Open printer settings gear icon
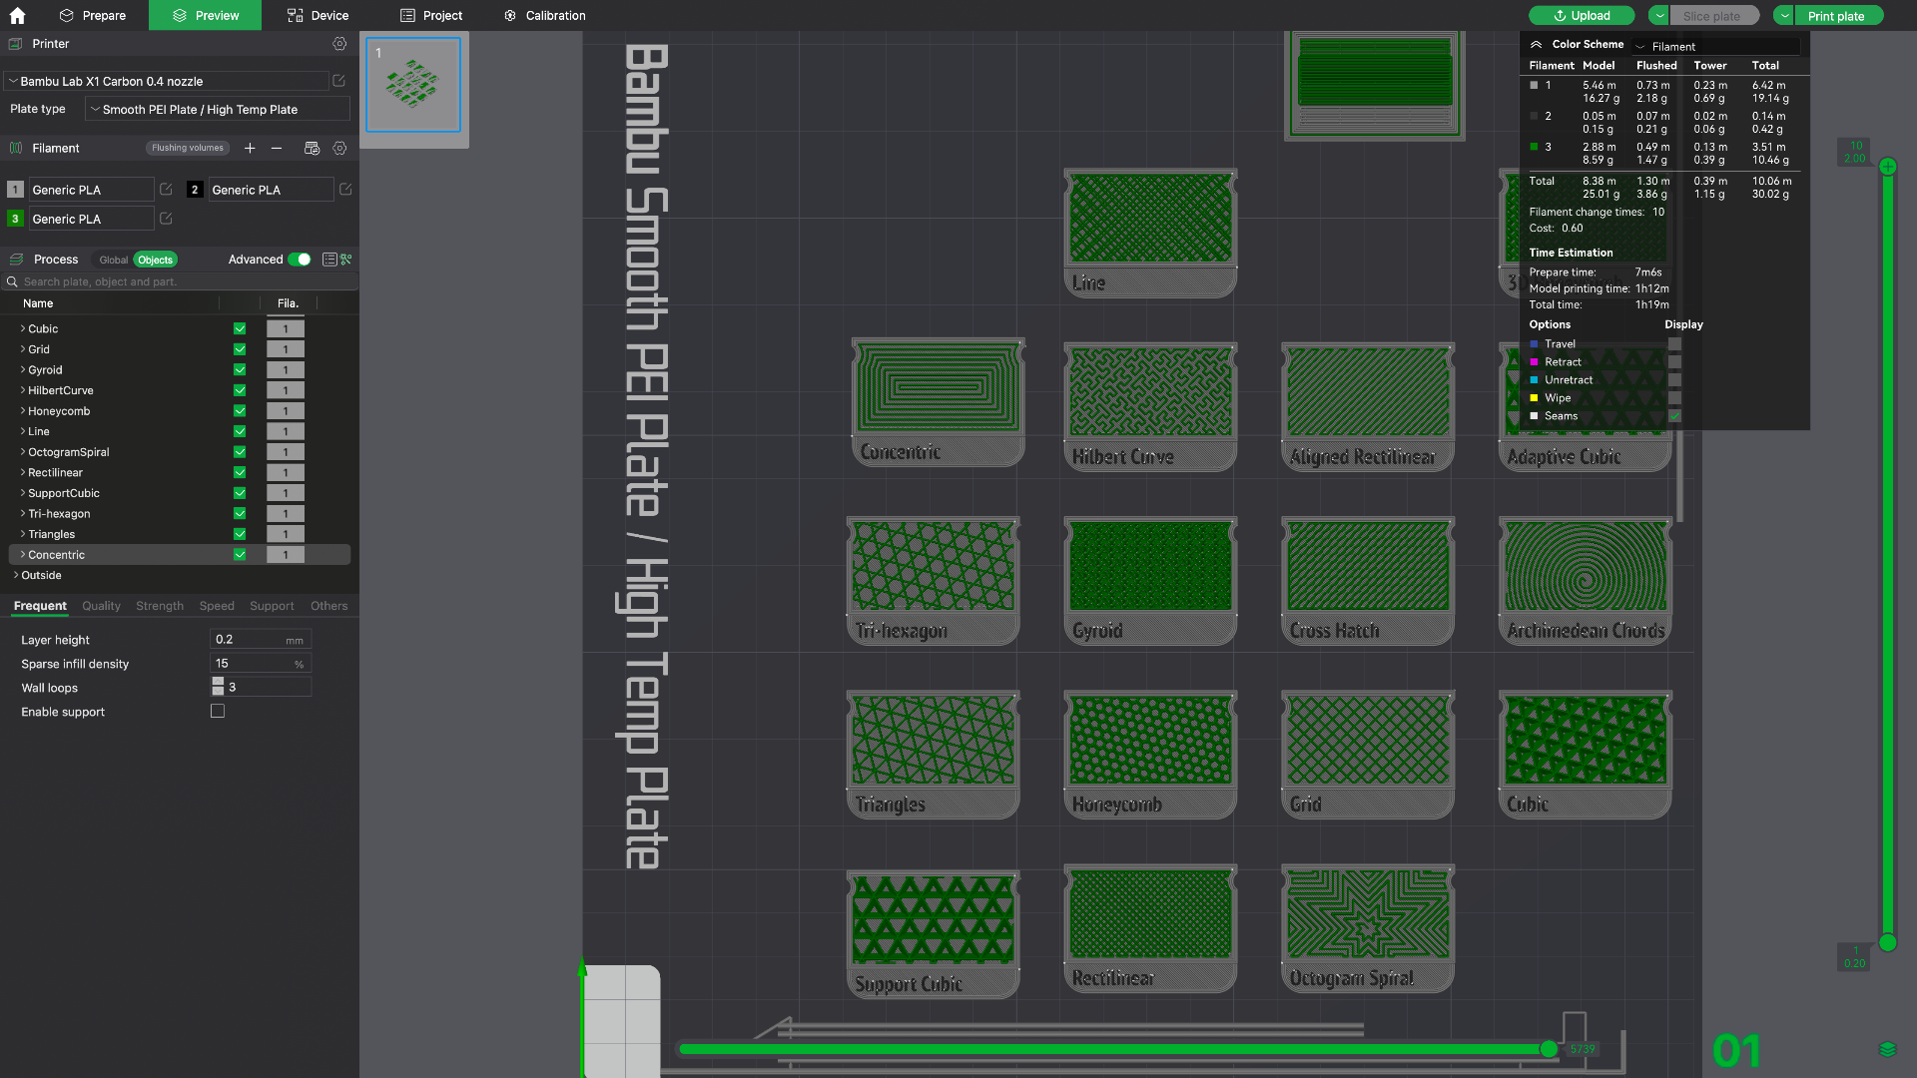 pyautogui.click(x=339, y=44)
